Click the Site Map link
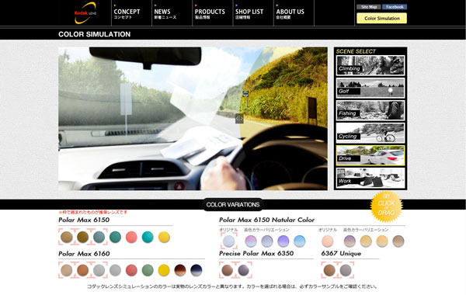 [x=369, y=7]
